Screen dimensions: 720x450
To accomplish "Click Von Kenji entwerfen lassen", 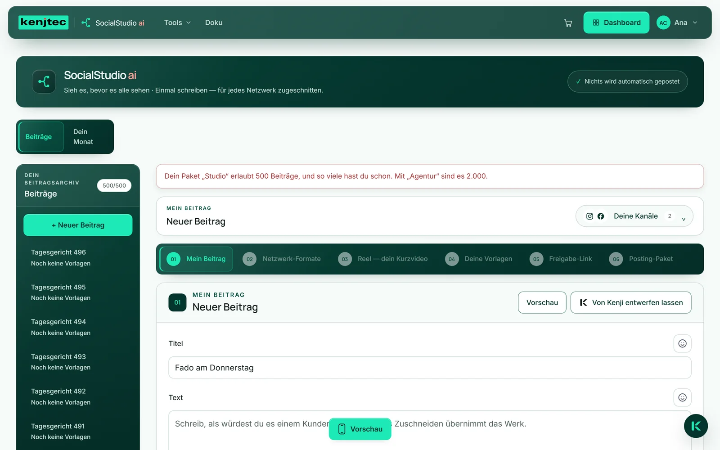I will coord(631,302).
